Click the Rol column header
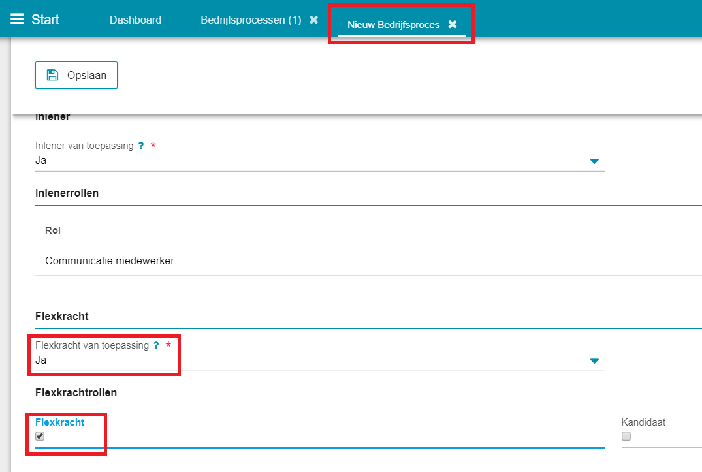The height and width of the screenshot is (472, 702). pyautogui.click(x=53, y=230)
